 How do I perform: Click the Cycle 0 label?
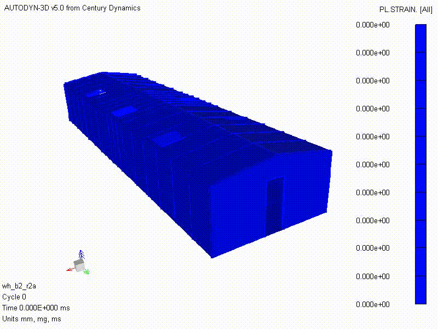pyautogui.click(x=14, y=297)
